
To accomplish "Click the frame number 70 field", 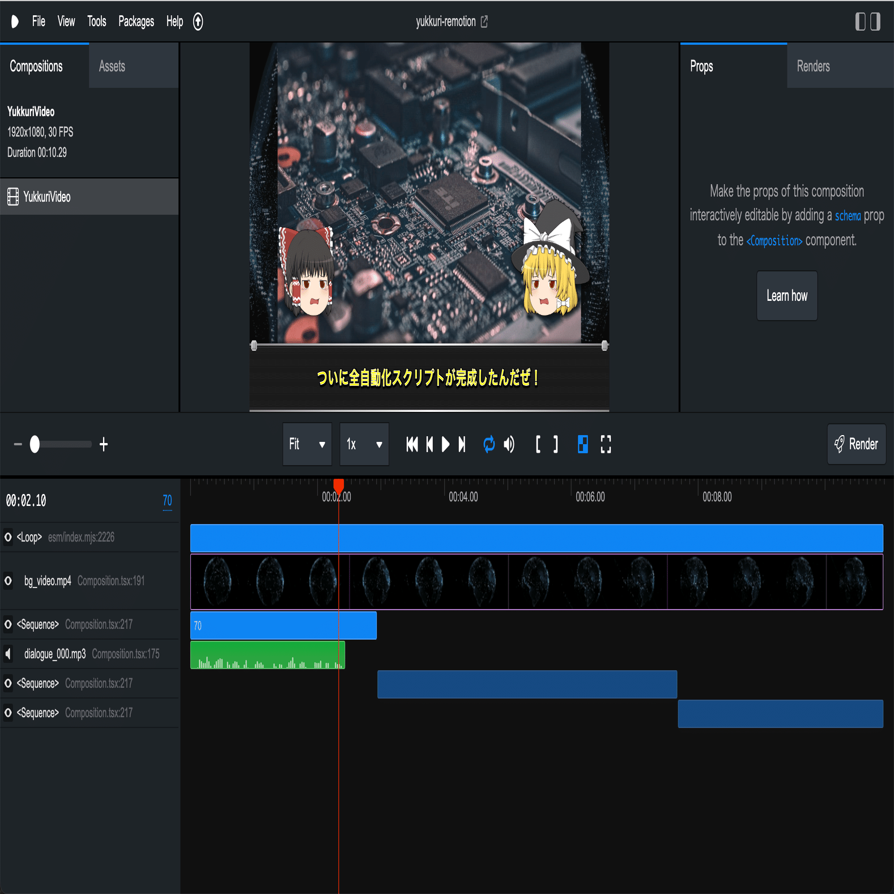I will click(167, 501).
